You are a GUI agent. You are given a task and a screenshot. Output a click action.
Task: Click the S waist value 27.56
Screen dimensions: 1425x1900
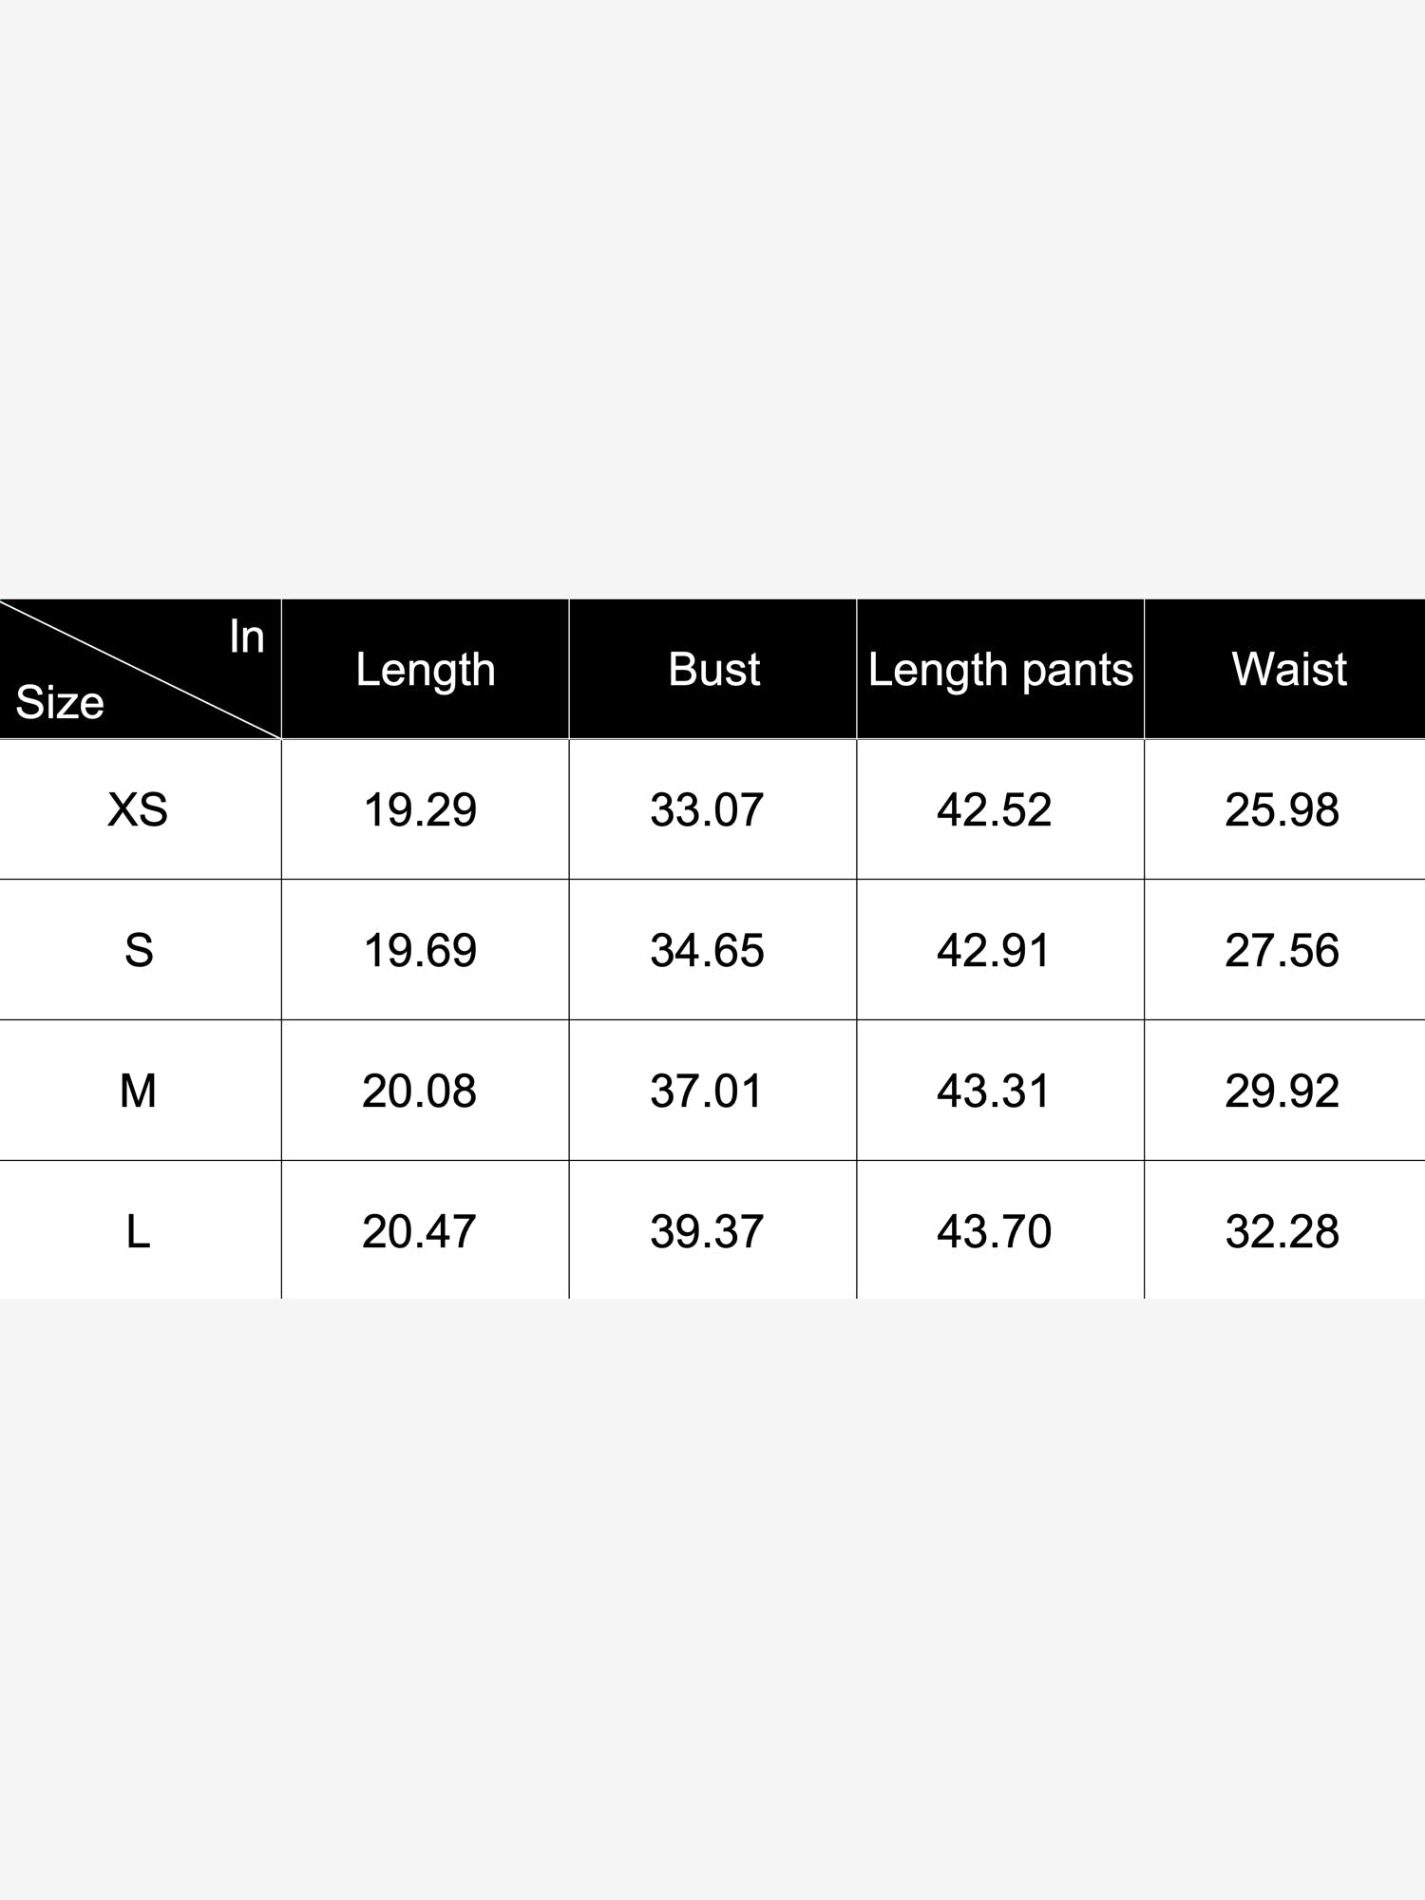point(1282,951)
